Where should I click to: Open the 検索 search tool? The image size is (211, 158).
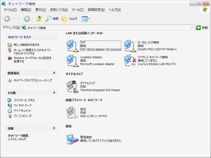point(52,19)
